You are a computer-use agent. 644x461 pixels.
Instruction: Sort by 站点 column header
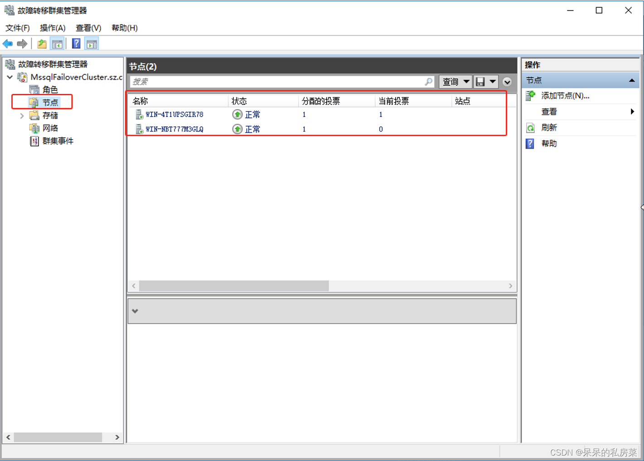[463, 101]
